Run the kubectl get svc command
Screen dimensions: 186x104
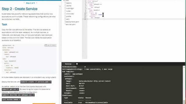[10, 89]
